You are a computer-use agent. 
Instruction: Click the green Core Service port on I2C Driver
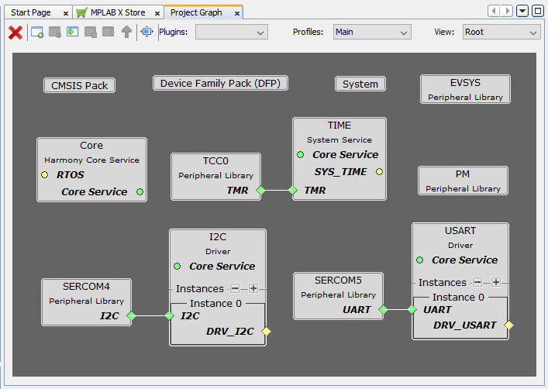(x=177, y=267)
